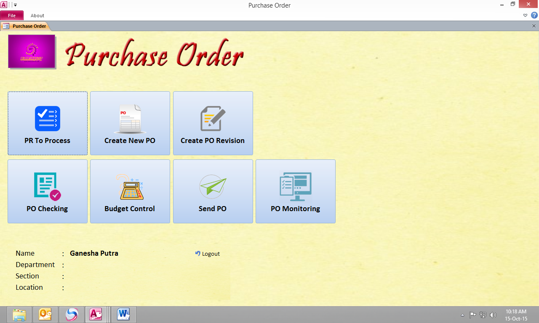539x323 pixels.
Task: Open the Budget Control calculator icon
Action: tap(130, 186)
